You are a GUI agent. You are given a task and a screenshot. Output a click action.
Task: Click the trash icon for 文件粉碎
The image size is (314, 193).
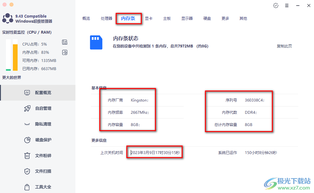(x=27, y=156)
